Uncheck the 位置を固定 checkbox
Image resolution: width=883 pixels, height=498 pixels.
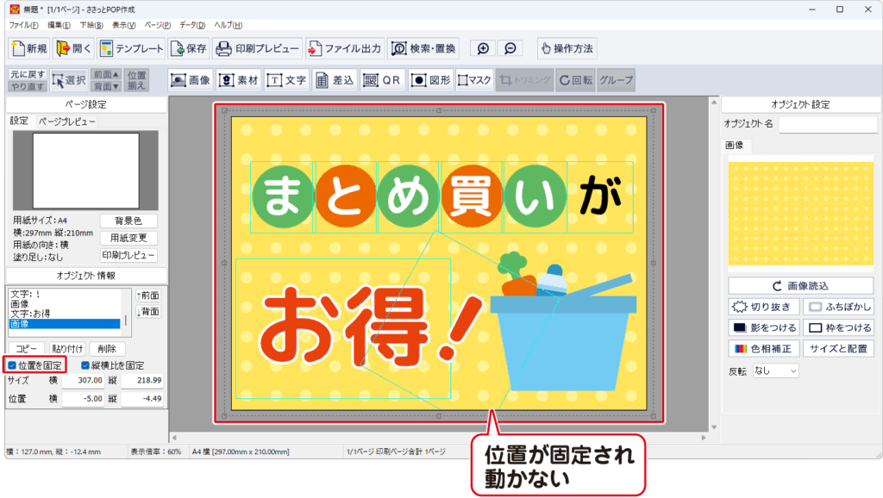point(12,365)
